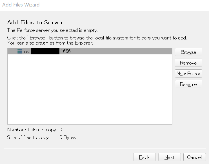Viewport: 209px width, 164px height.
Task: Click the "Size of files to copy" label
Action: pyautogui.click(x=29, y=138)
